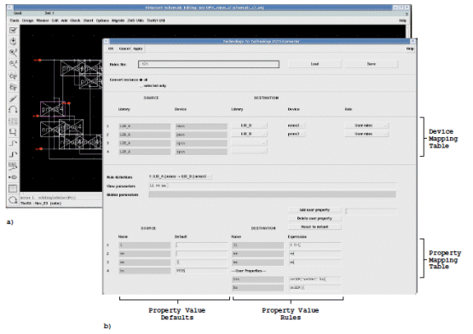Image resolution: width=473 pixels, height=334 pixels.
Task: Focus Default field of source property row 1
Action: [201, 245]
